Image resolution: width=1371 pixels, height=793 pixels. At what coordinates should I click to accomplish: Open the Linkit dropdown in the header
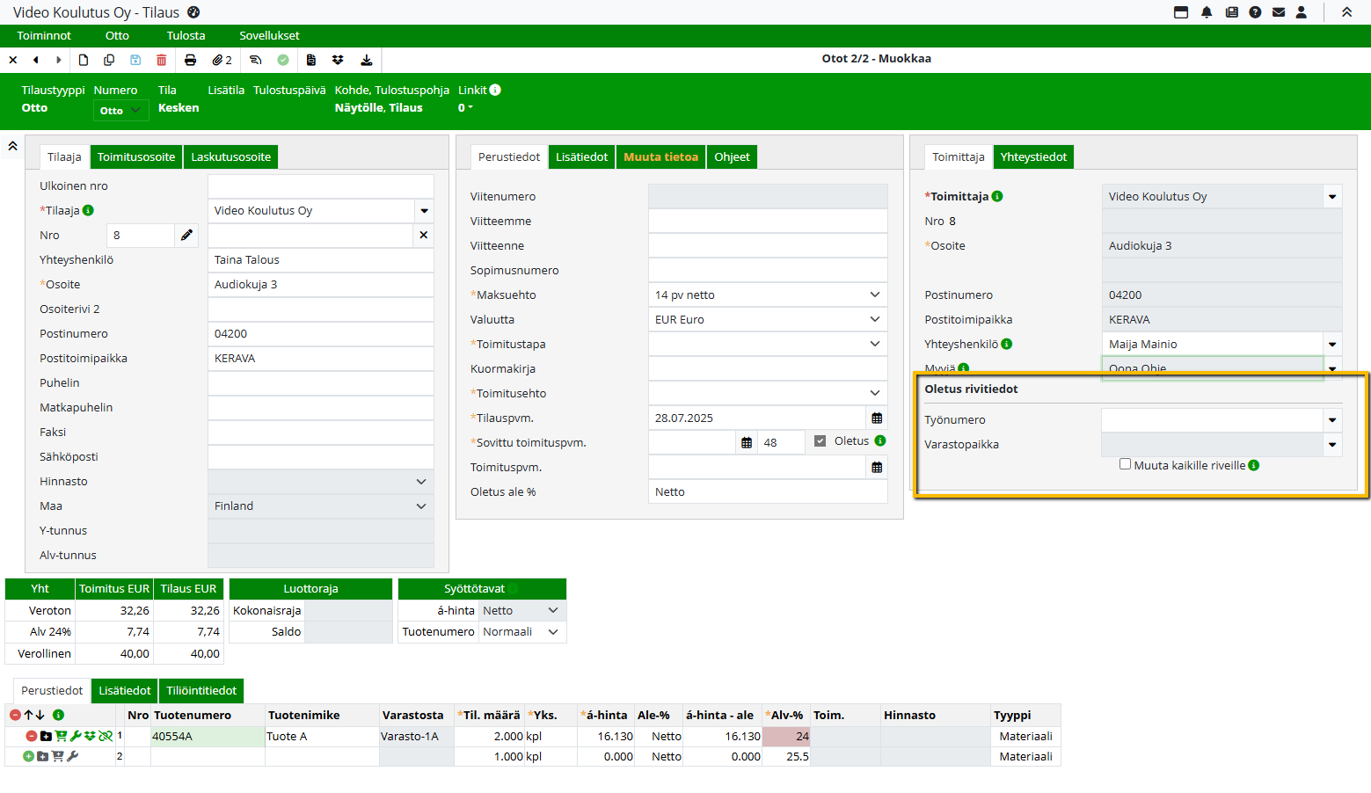(466, 108)
